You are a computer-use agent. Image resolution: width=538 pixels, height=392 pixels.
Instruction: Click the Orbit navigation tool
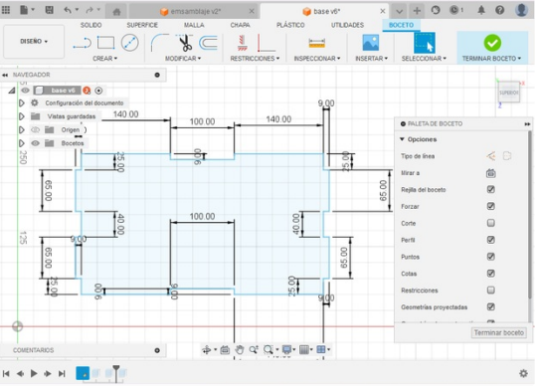(206, 350)
